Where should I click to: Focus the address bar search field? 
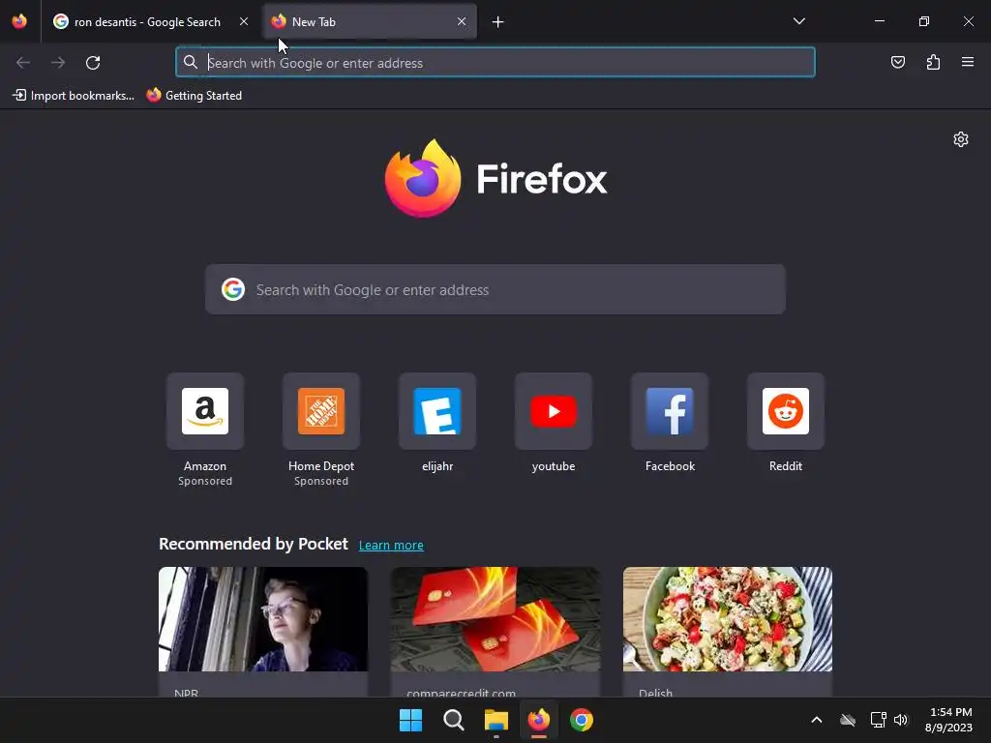pos(495,63)
